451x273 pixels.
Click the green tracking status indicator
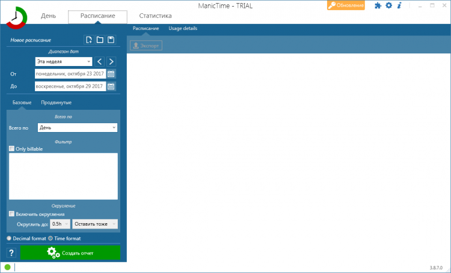point(7,267)
